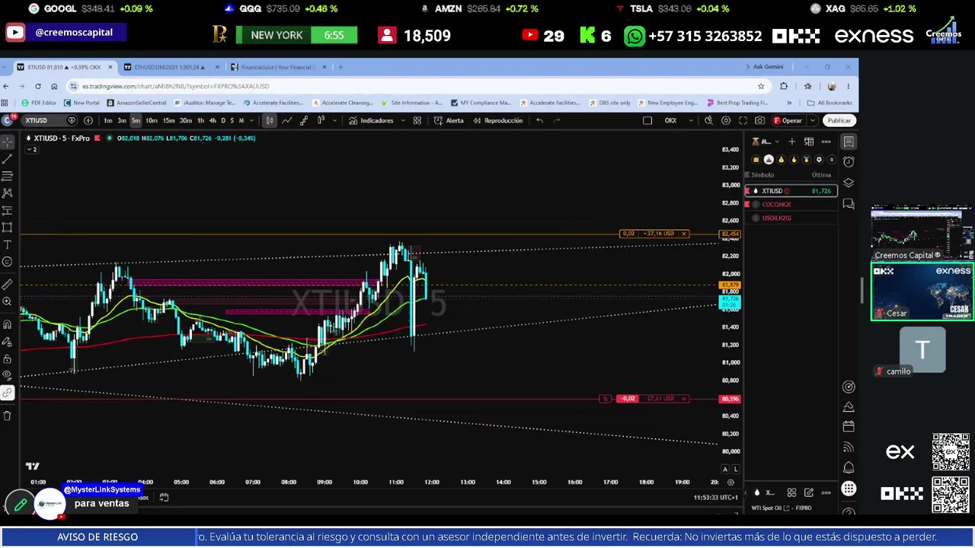Add a symbol to the watchlist

pyautogui.click(x=792, y=142)
